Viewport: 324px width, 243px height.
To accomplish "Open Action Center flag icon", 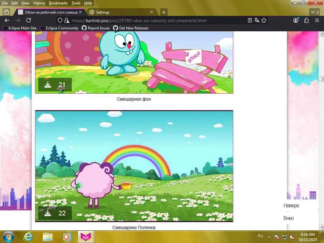I will (x=277, y=237).
